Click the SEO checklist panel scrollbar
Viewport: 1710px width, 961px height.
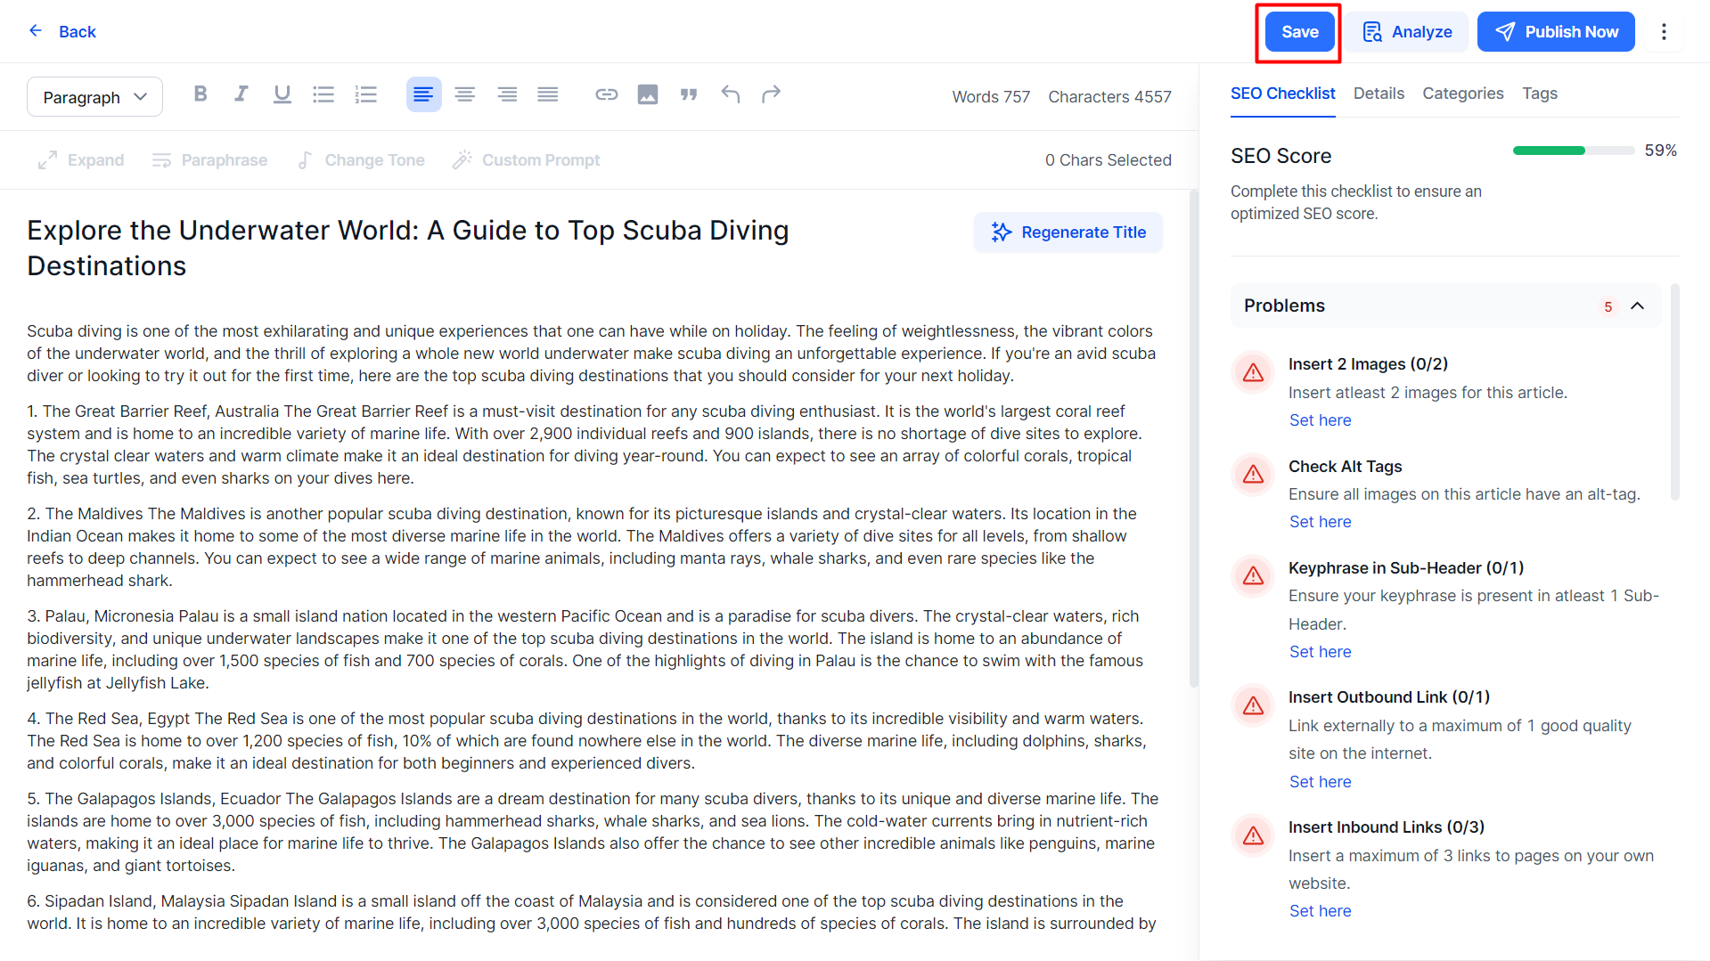click(x=1674, y=392)
